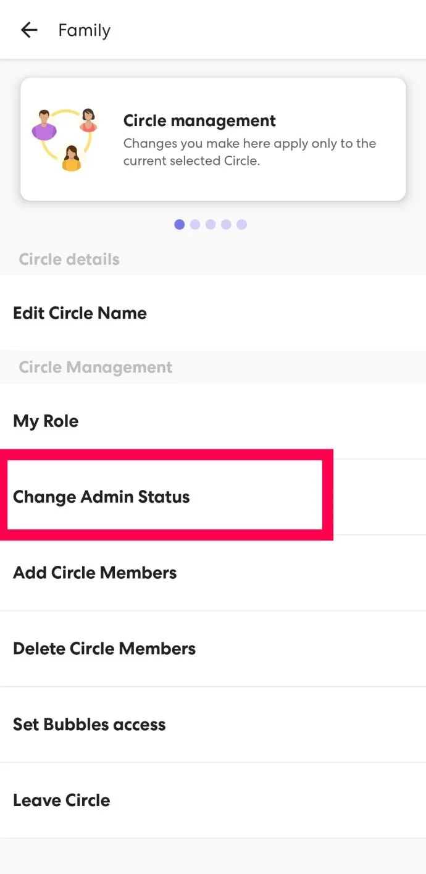Tap the Circle management card description text
Image resolution: width=426 pixels, height=874 pixels.
pos(249,152)
